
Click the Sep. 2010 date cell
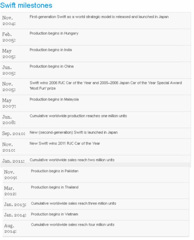coord(14,133)
